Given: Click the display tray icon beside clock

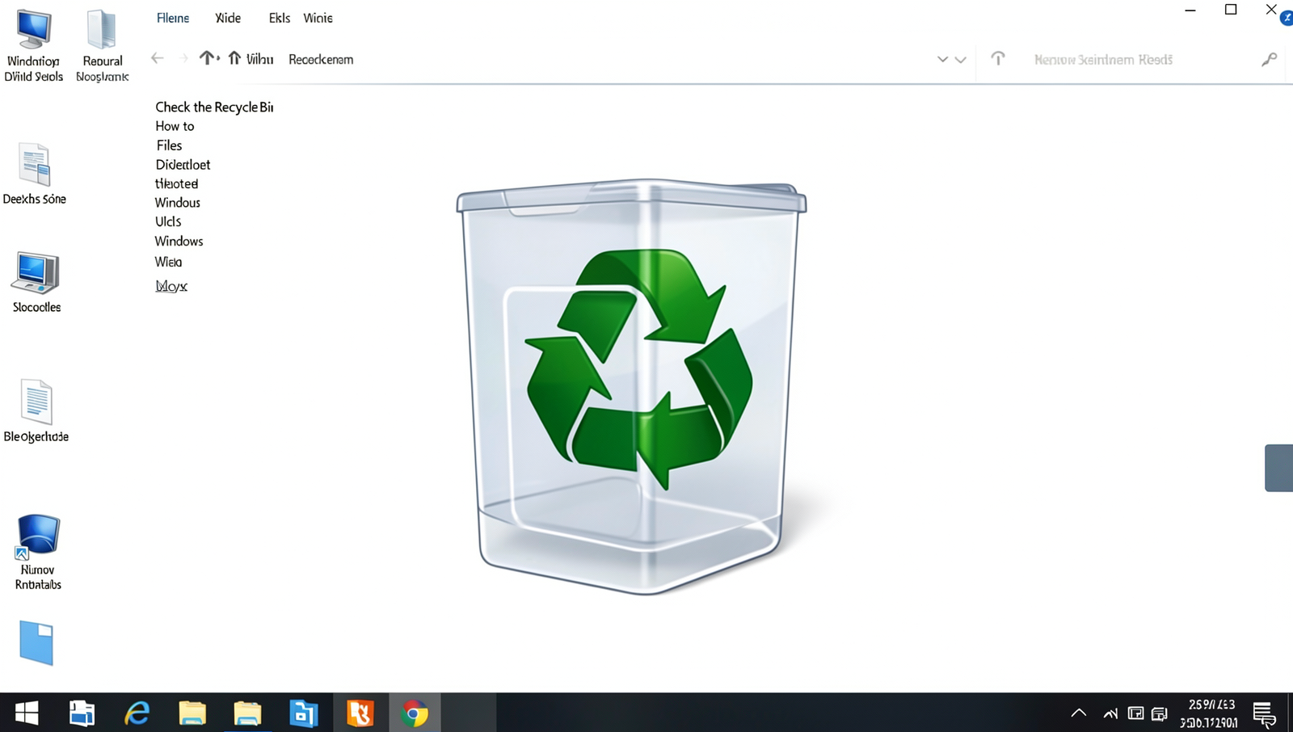Looking at the screenshot, I should [x=1160, y=713].
